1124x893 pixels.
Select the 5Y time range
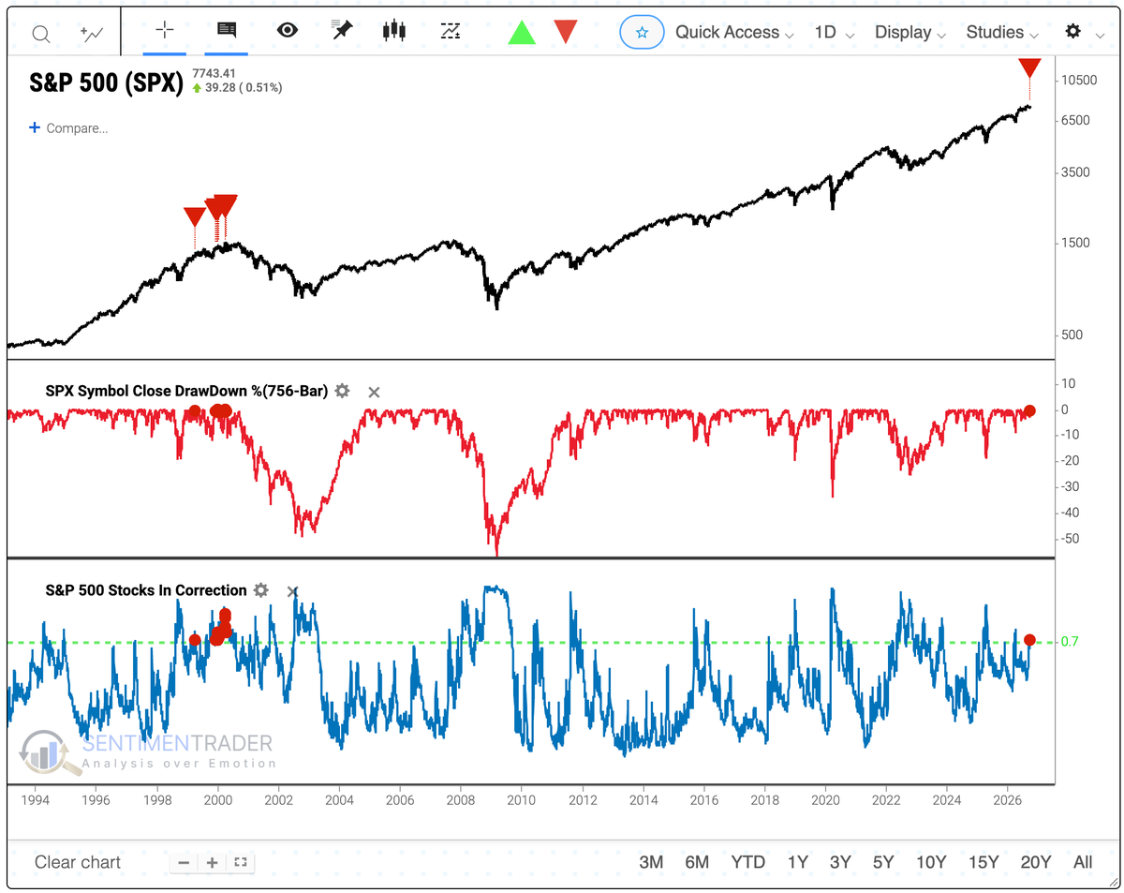pyautogui.click(x=883, y=862)
